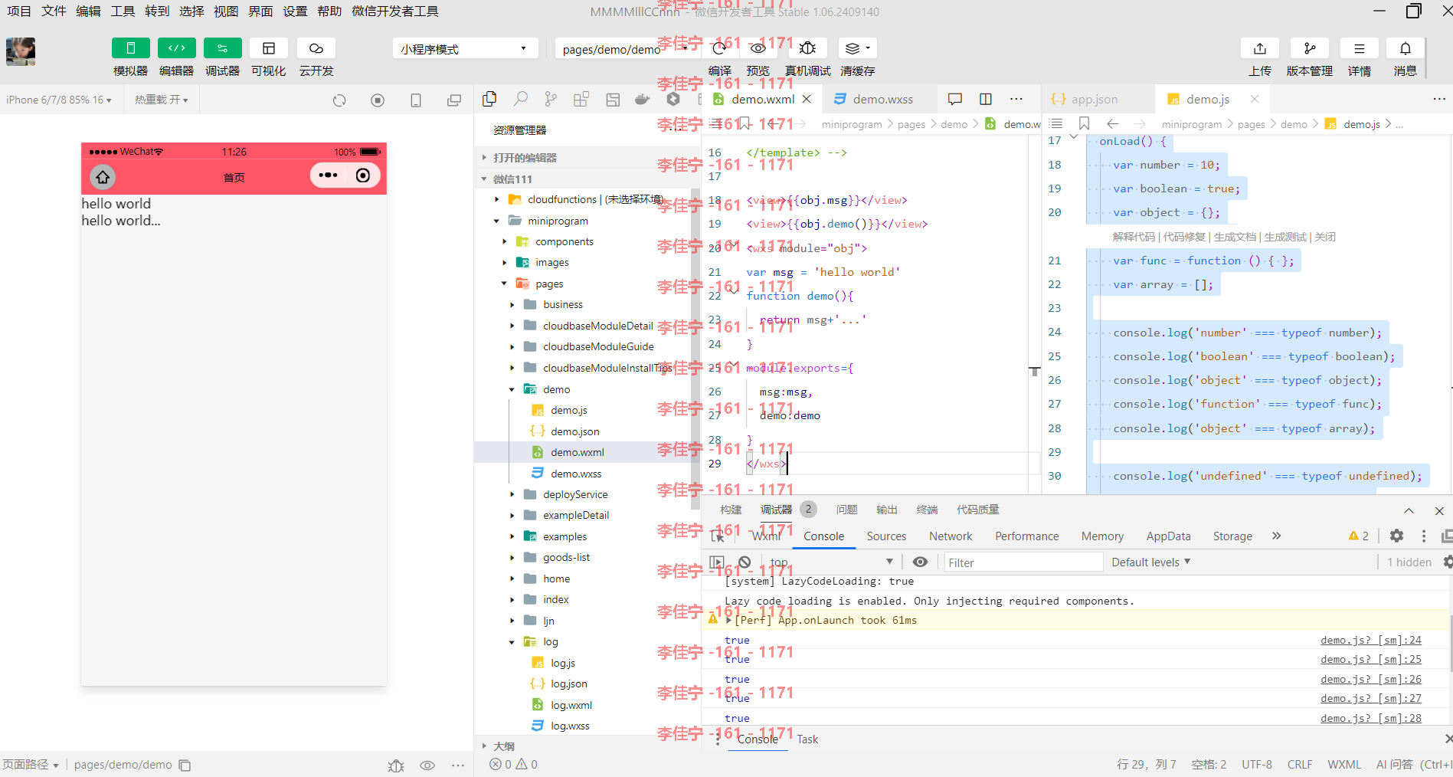This screenshot has height=777, width=1453.
Task: Switch to the 问题 problems tab
Action: click(x=846, y=510)
